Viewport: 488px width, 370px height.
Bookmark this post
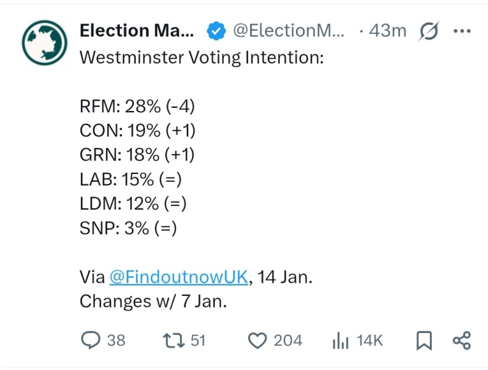pos(424,340)
